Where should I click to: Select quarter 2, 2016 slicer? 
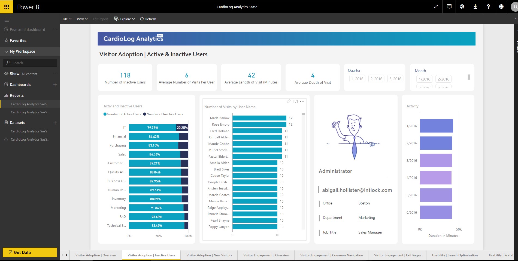(376, 79)
